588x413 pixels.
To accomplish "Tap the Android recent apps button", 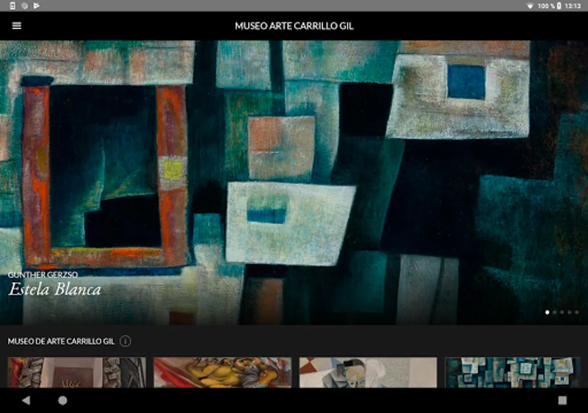I will [562, 400].
